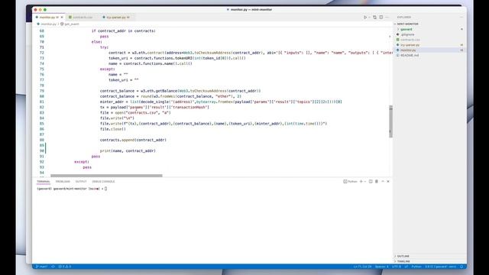Close the terminal panel

388,182
